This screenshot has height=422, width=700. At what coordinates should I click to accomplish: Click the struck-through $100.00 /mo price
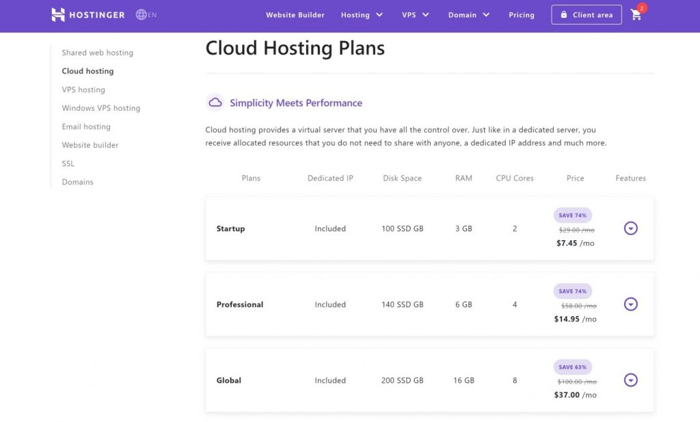tap(577, 382)
